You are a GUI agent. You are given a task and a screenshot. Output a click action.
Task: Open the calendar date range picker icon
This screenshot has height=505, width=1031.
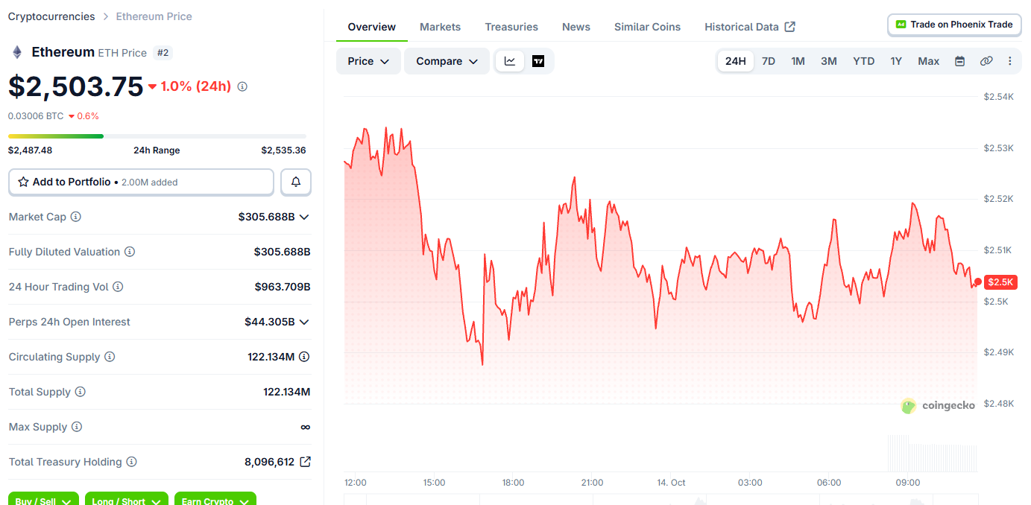[960, 61]
